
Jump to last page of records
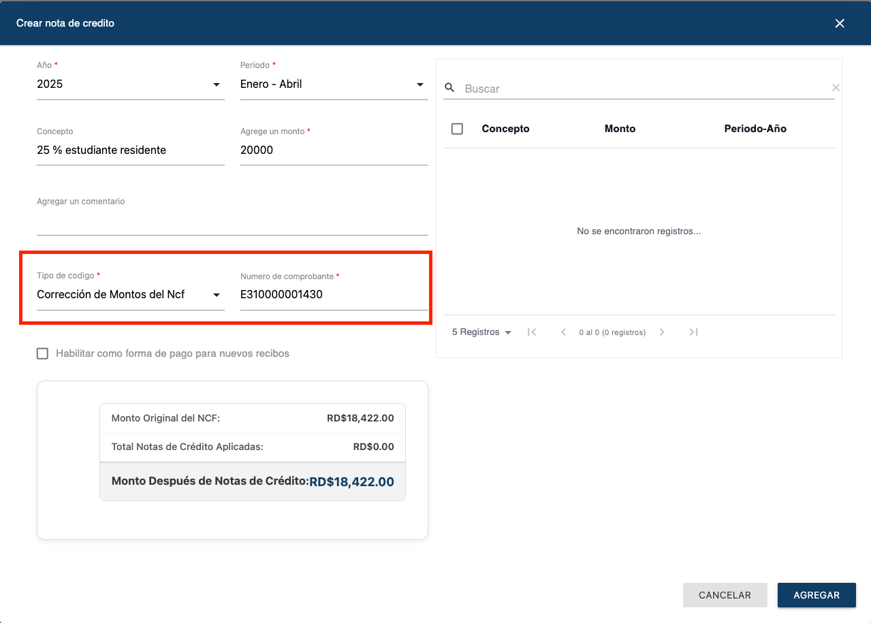(x=693, y=332)
